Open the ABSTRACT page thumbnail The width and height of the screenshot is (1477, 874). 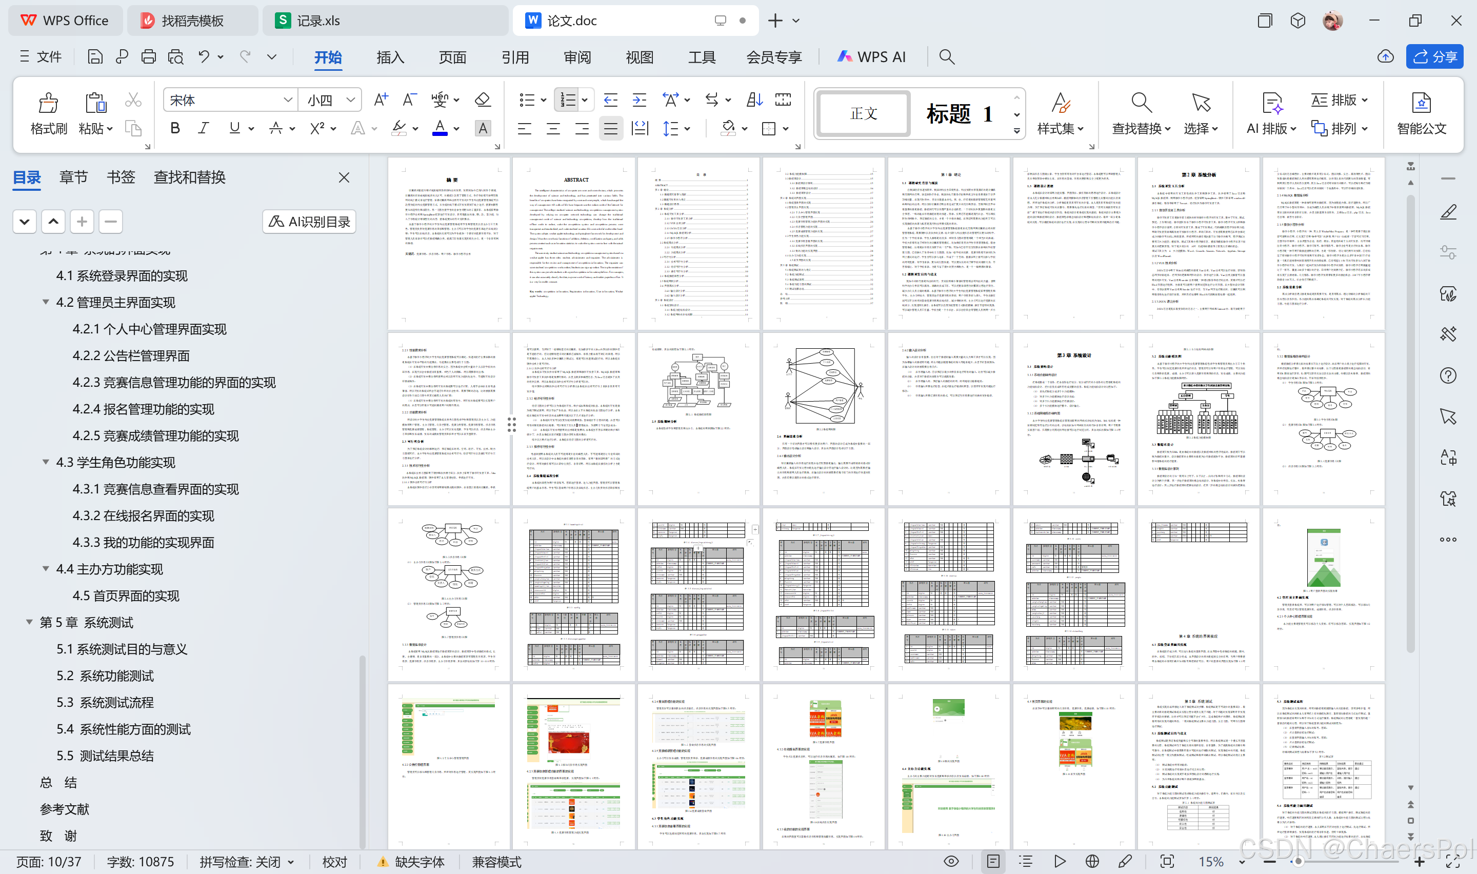[x=574, y=243]
